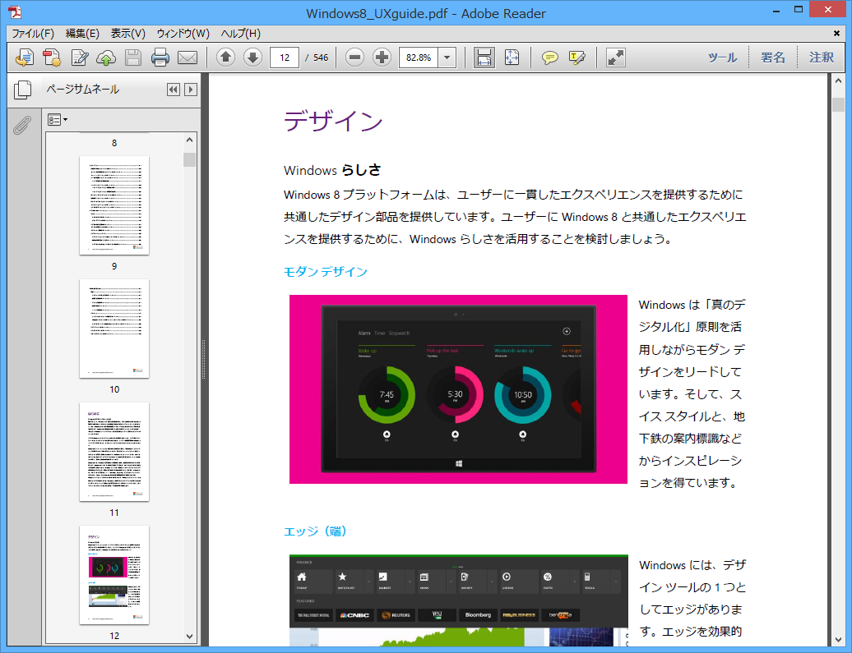
Task: Add a sticky note comment
Action: coord(549,57)
